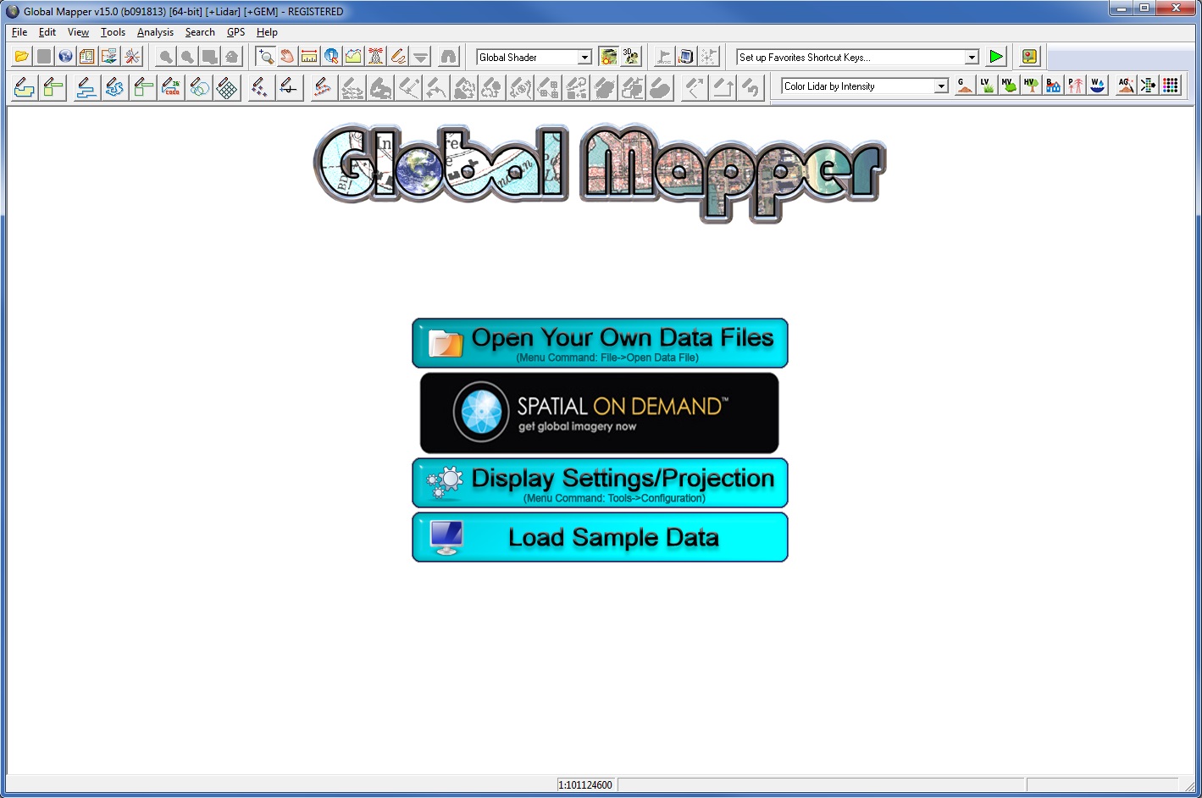Open the Tools menu
The height and width of the screenshot is (798, 1202).
pos(113,32)
